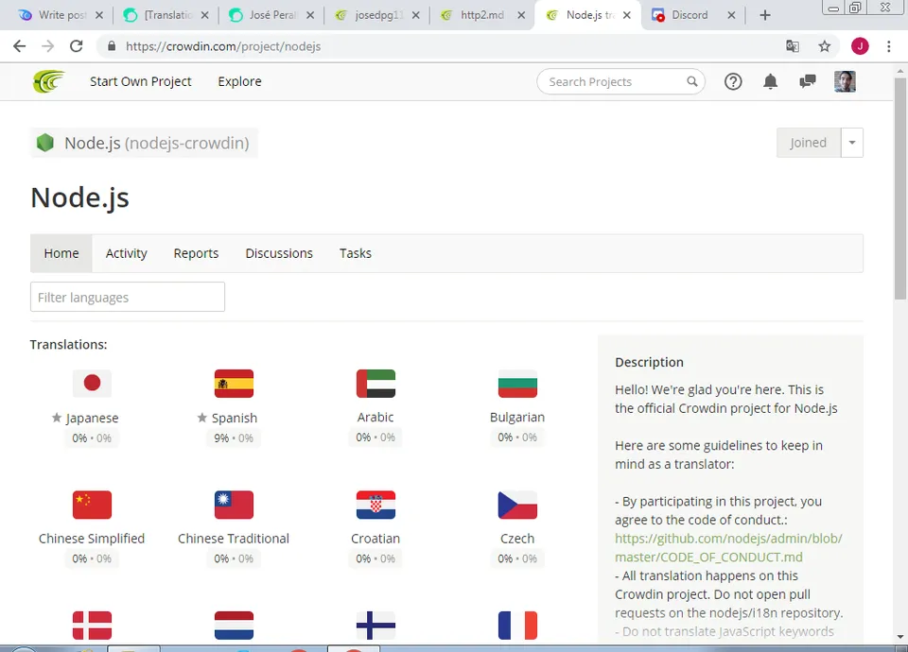Screen dimensions: 908x652
Task: Focus the Filter languages field
Action: 128,297
